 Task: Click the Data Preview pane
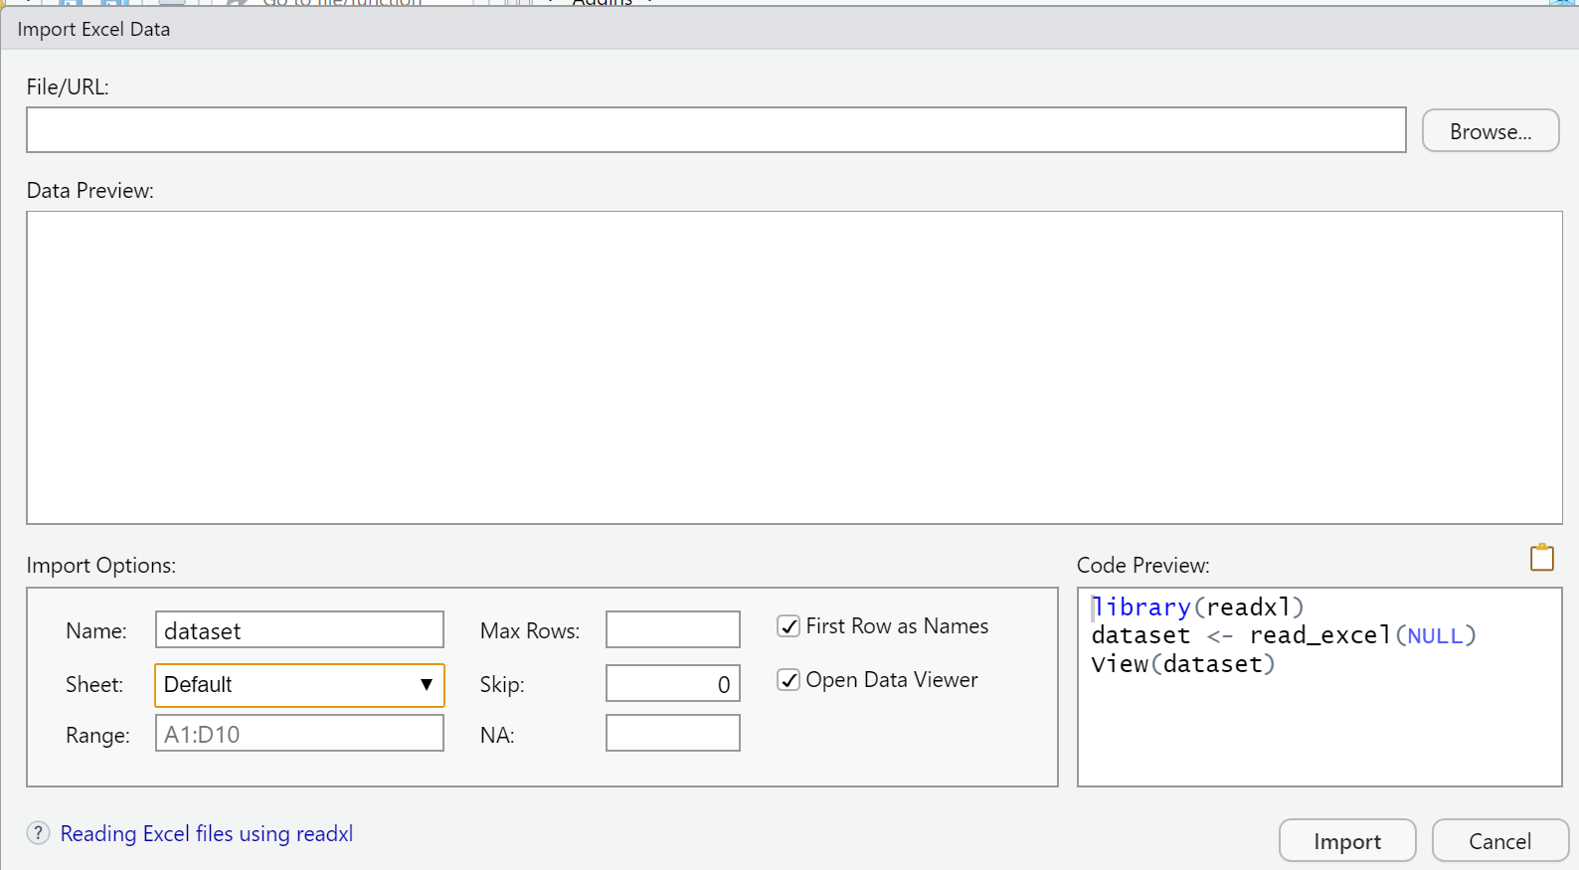pyautogui.click(x=794, y=367)
